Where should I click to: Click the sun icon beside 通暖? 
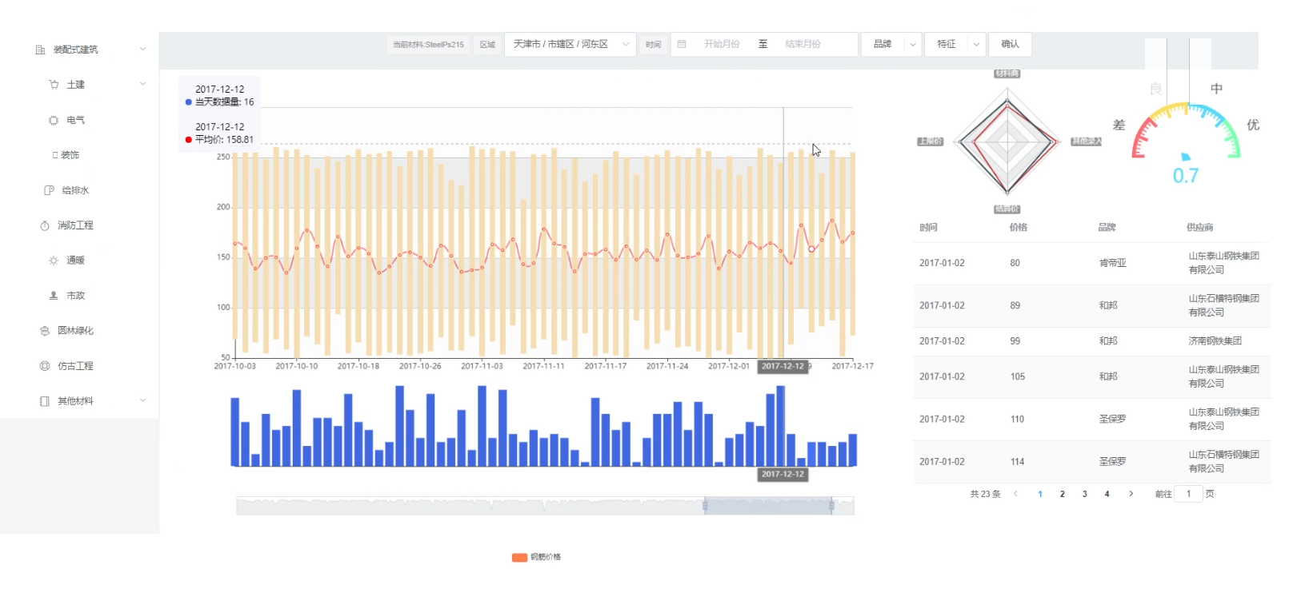54,261
